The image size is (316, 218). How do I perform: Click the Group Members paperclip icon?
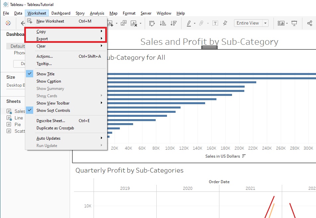201,23
